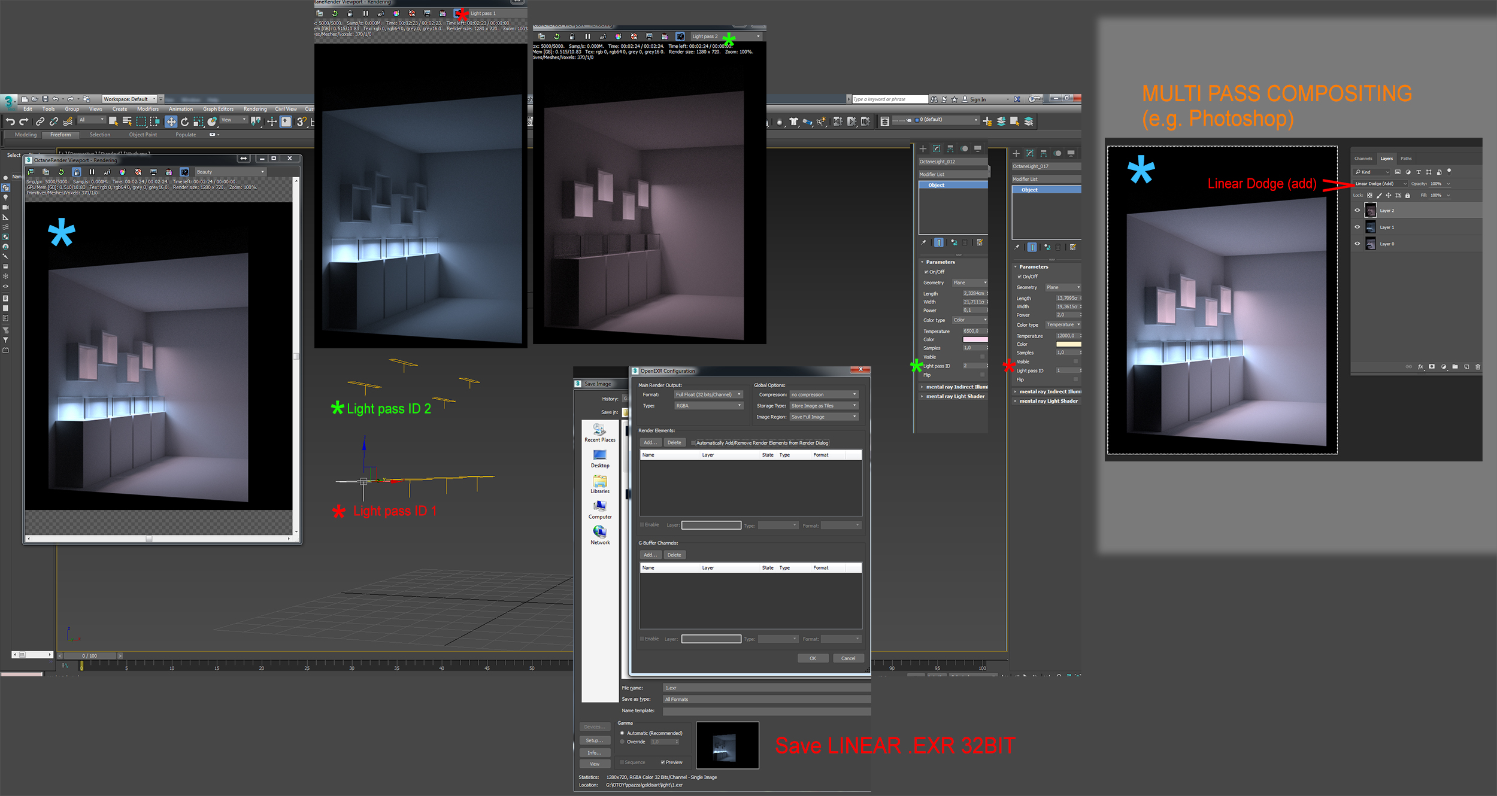The height and width of the screenshot is (796, 1497).
Task: Open the Beauty render pass dropdown
Action: pos(230,172)
